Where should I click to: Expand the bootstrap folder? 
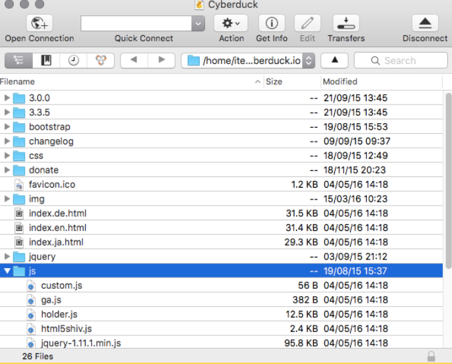coord(7,127)
